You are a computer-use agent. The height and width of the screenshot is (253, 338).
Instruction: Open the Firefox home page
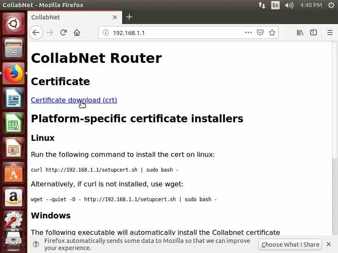(77, 33)
